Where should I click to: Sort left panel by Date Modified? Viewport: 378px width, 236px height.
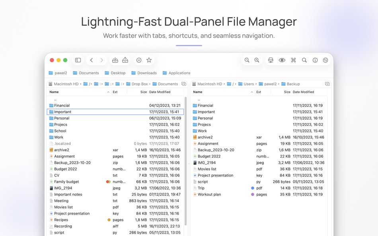pos(160,92)
